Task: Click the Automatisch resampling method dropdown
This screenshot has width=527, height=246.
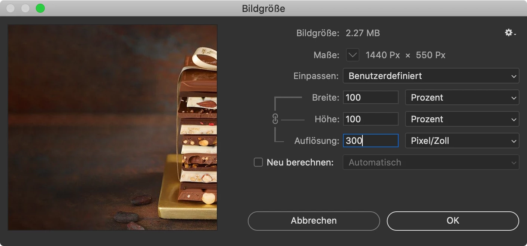Action: tap(431, 163)
